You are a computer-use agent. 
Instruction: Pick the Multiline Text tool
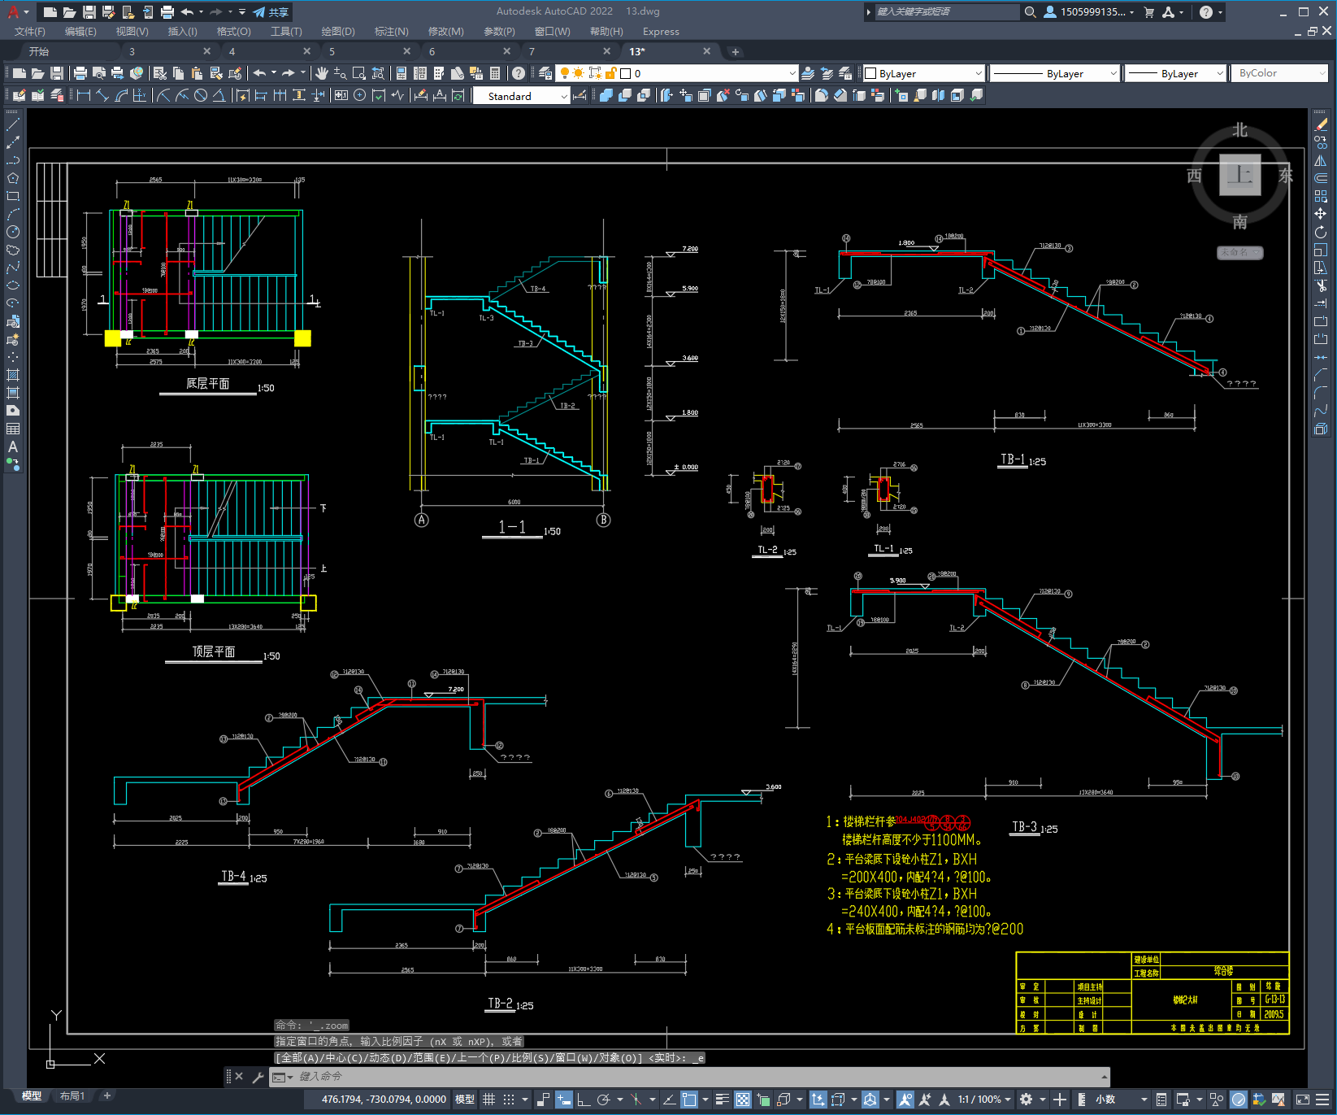pyautogui.click(x=13, y=446)
